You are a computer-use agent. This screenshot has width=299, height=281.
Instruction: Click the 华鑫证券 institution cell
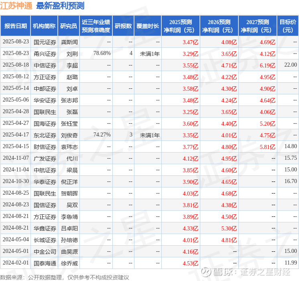tap(45, 228)
